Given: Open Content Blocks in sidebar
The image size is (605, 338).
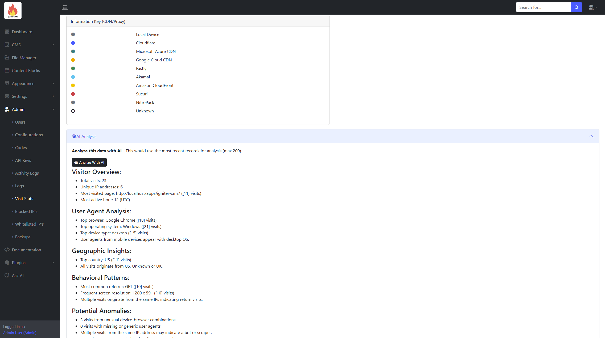Looking at the screenshot, I should [x=26, y=70].
